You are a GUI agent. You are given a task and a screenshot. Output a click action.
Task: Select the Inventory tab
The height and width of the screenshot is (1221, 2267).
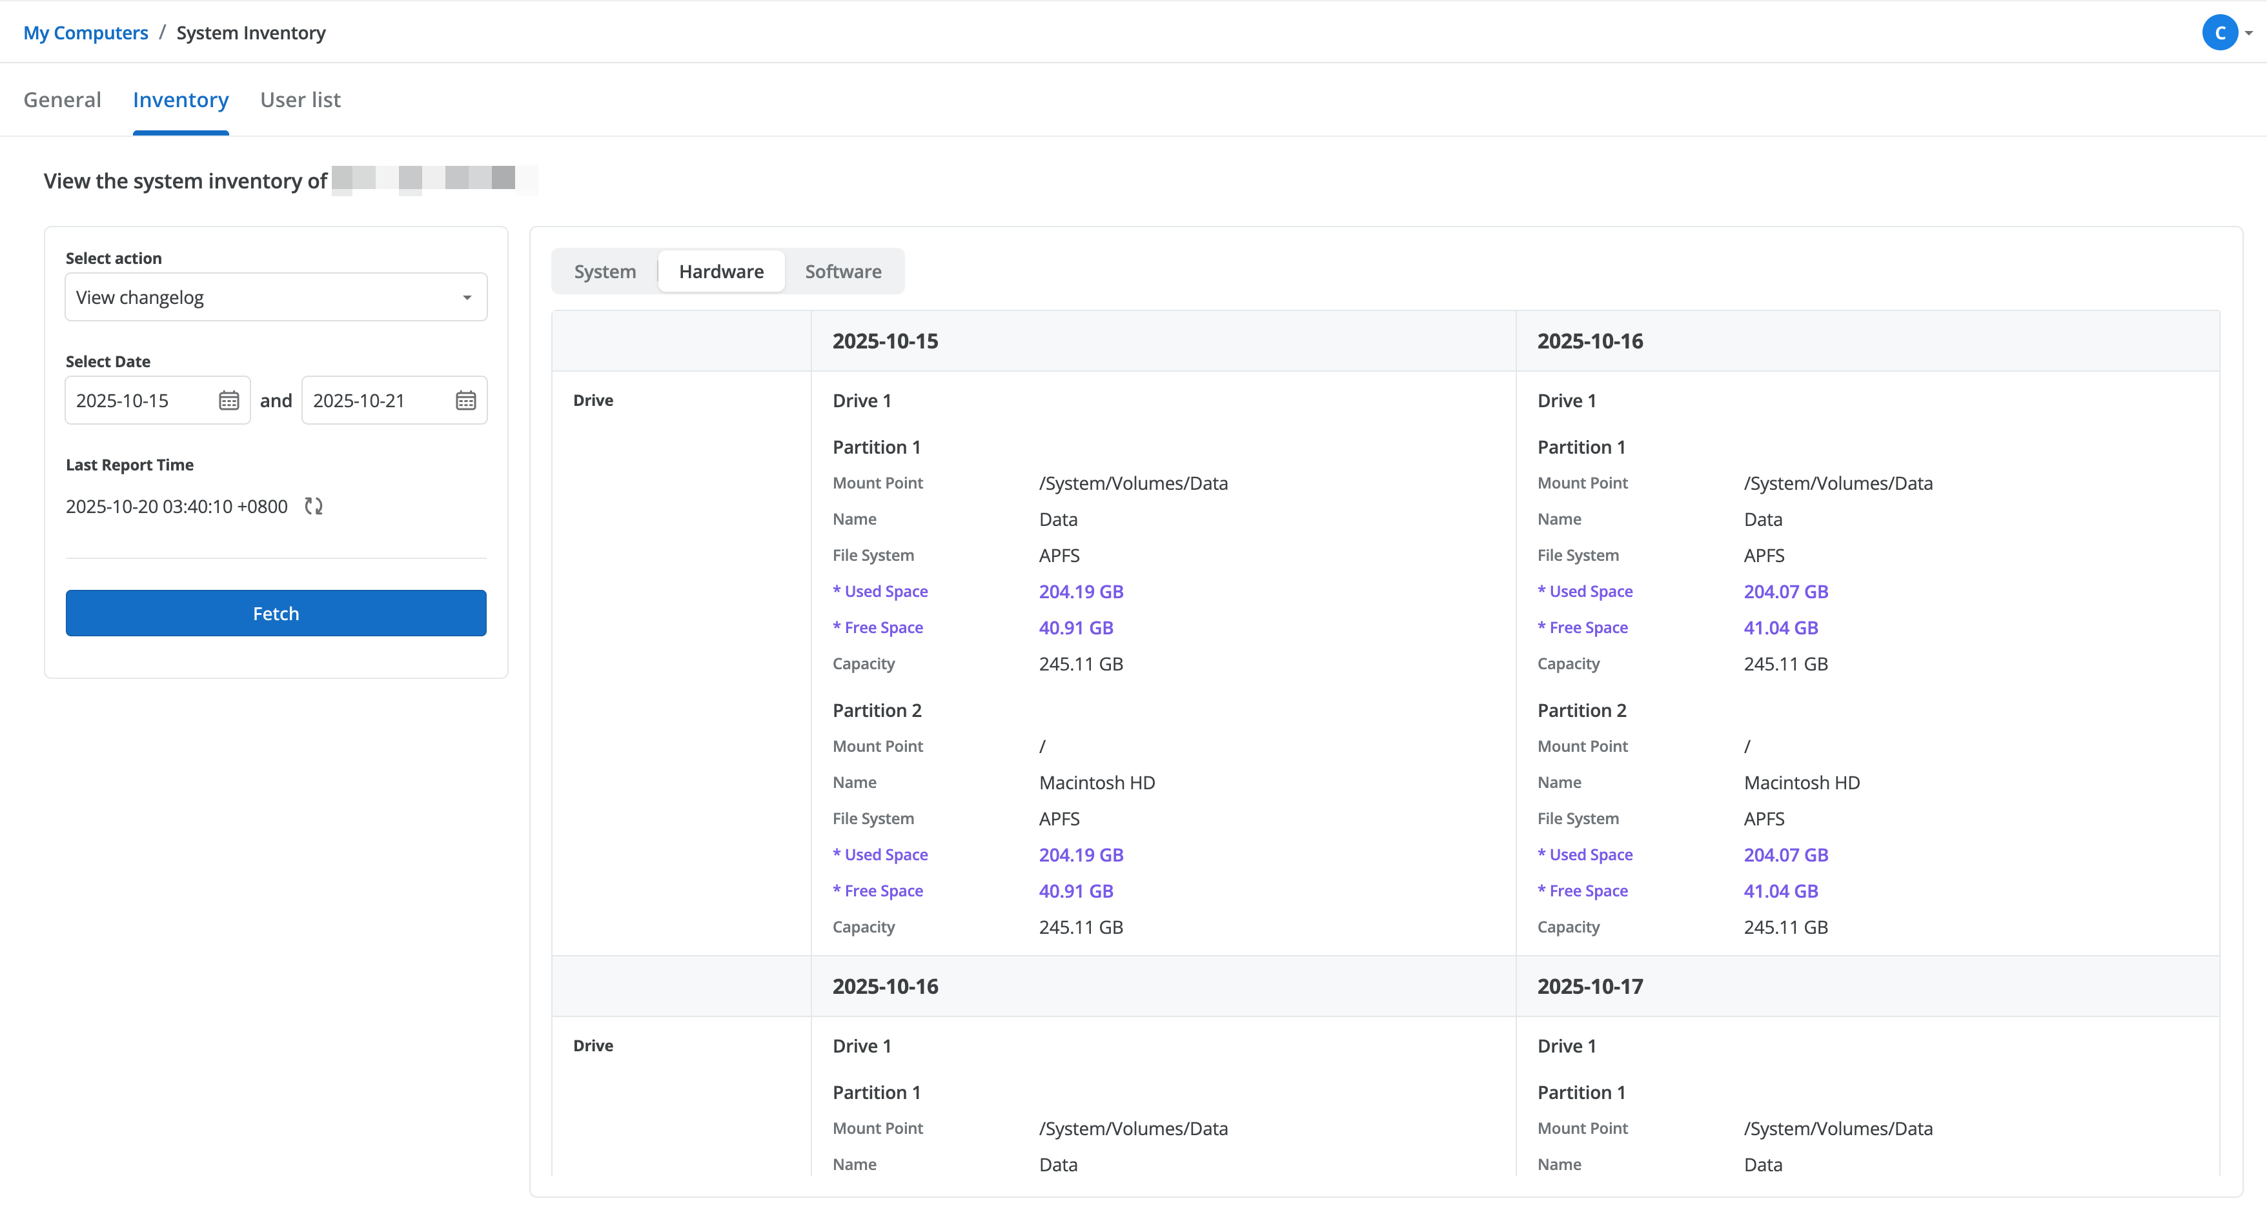180,99
